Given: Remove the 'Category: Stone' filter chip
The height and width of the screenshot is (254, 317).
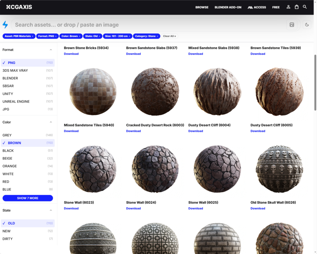Looking at the screenshot, I should 157,36.
